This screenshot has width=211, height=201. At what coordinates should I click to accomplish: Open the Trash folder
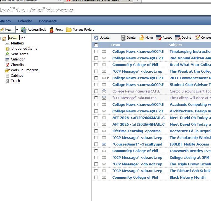[x=15, y=81]
